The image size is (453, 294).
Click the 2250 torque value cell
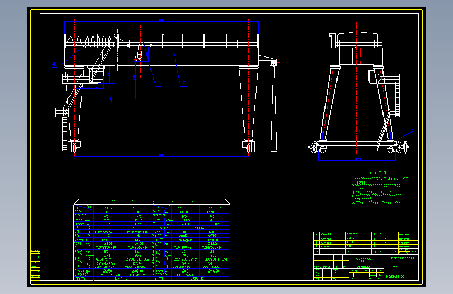point(108,271)
